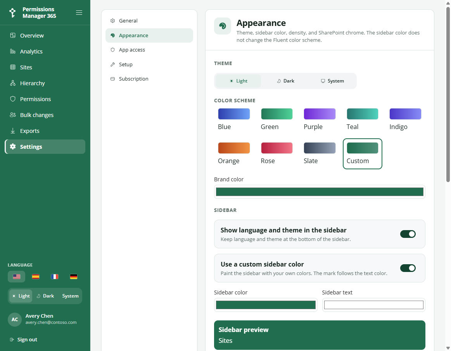This screenshot has height=351, width=451.
Task: Click the Analytics bar chart icon
Action: point(13,51)
